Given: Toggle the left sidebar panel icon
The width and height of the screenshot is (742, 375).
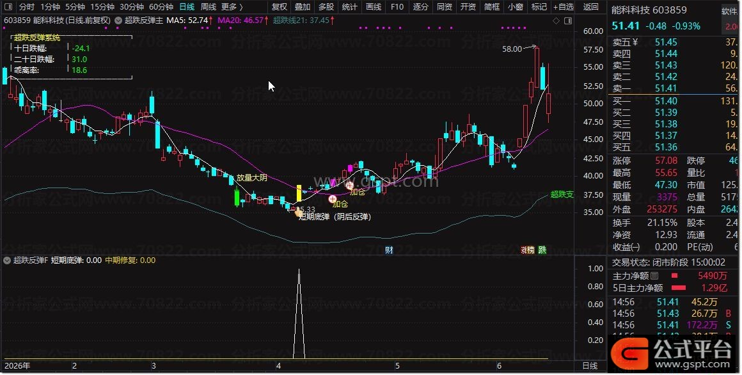Looking at the screenshot, I should coord(8,6).
